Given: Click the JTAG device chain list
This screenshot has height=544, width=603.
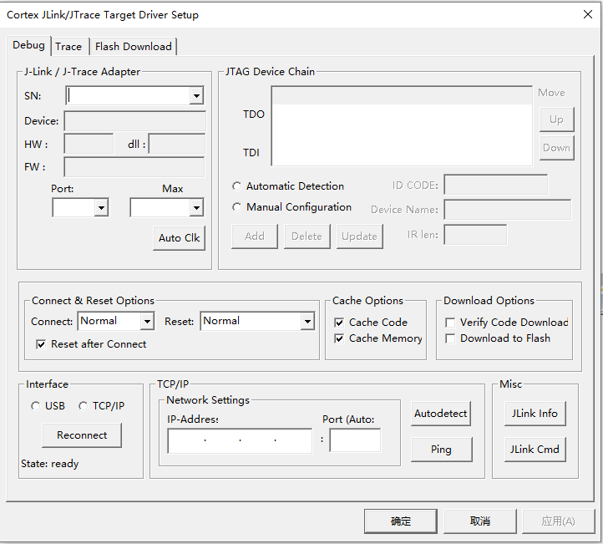Looking at the screenshot, I should [403, 126].
